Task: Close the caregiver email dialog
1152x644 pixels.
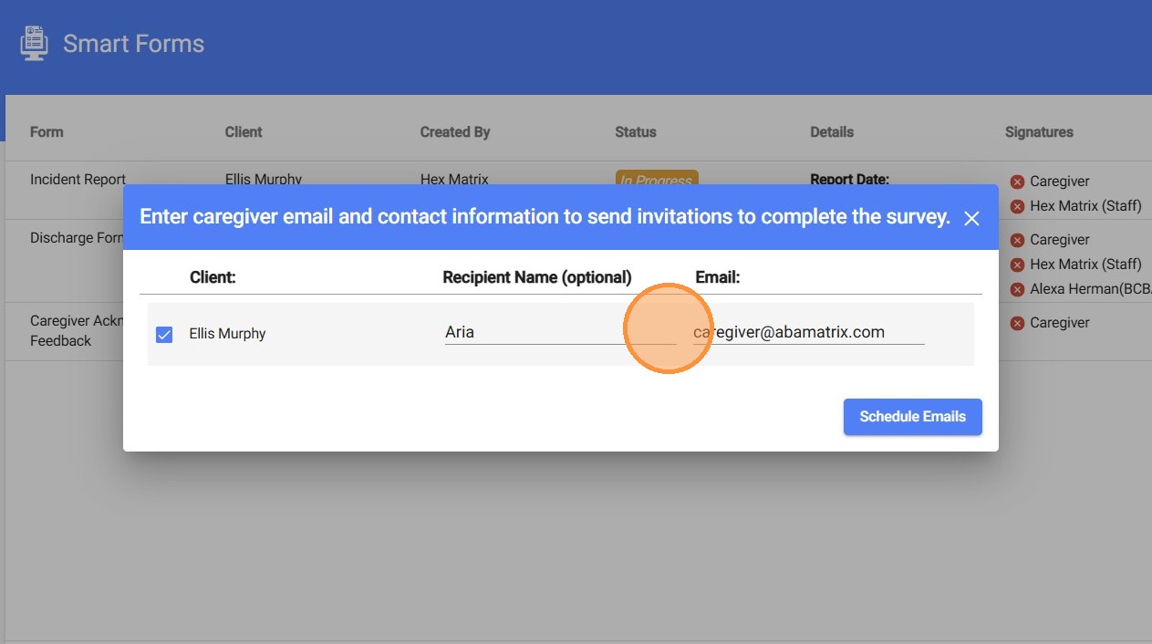Action: tap(971, 218)
